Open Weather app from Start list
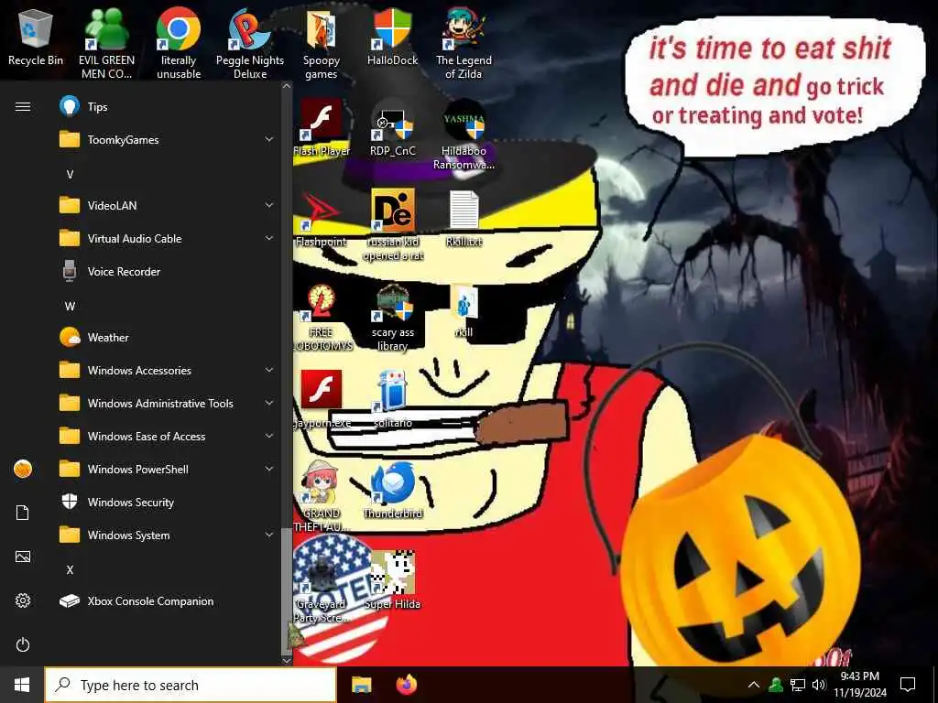The width and height of the screenshot is (938, 703). 168,337
